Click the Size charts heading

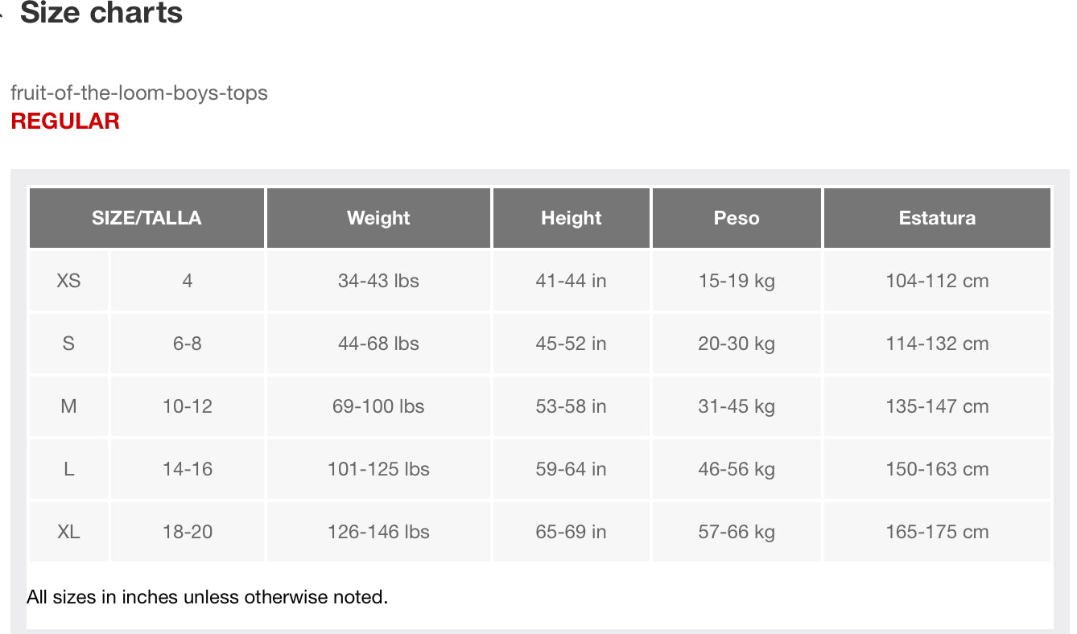click(x=101, y=13)
